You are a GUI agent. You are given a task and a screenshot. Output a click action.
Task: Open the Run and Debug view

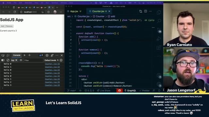point(159,39)
